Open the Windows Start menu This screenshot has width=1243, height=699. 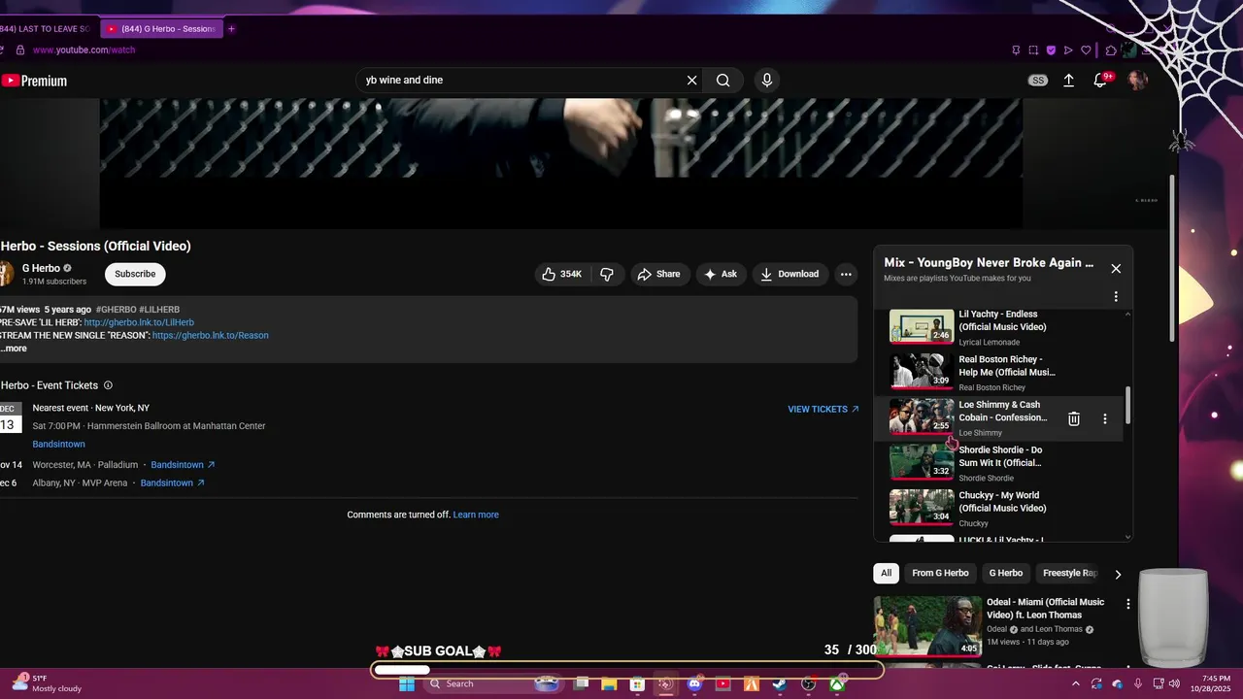[406, 684]
